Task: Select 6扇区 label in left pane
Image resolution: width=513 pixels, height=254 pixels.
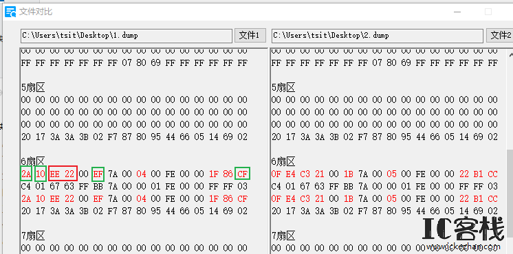Action: [x=33, y=161]
